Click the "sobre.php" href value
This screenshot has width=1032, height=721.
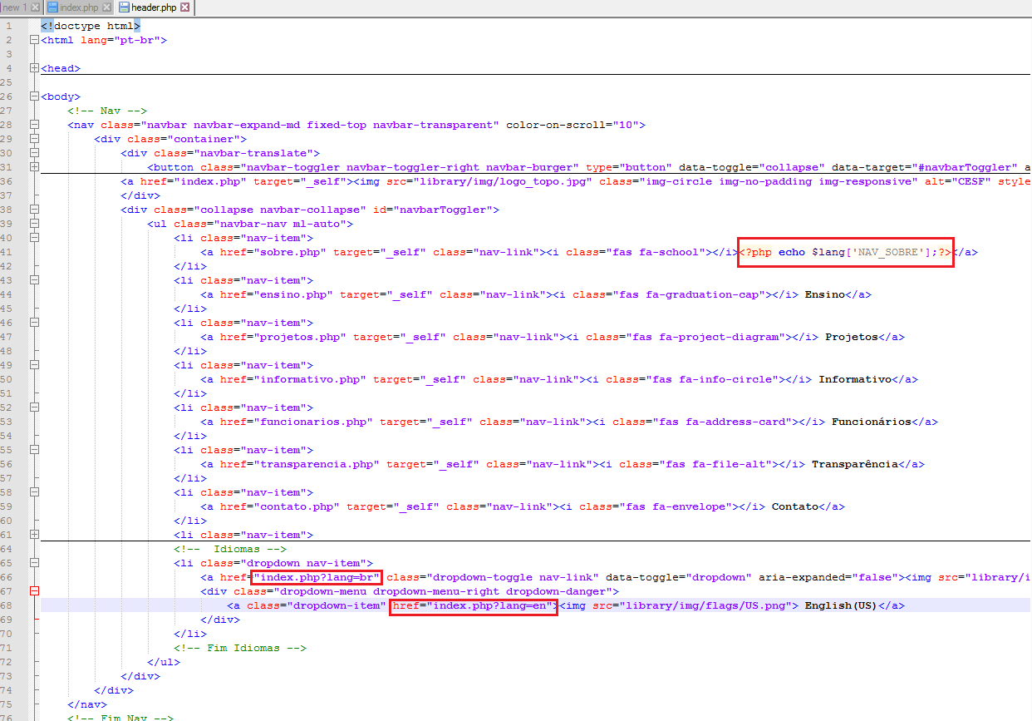(290, 252)
